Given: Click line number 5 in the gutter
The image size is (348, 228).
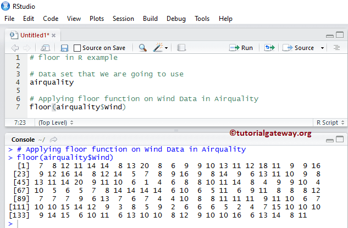Looking at the screenshot, I should point(18,91).
